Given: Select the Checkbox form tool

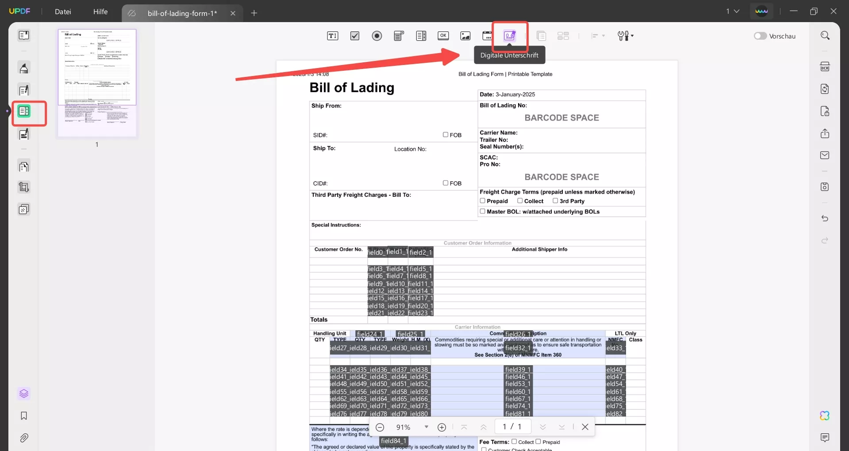Looking at the screenshot, I should click(355, 36).
